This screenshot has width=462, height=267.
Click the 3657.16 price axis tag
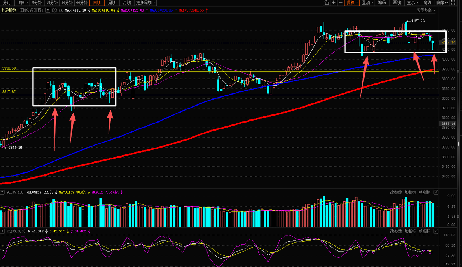point(447,124)
